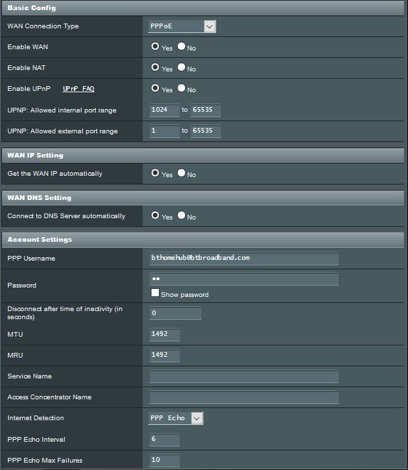Select Yes for Enable UPnP

155,88
